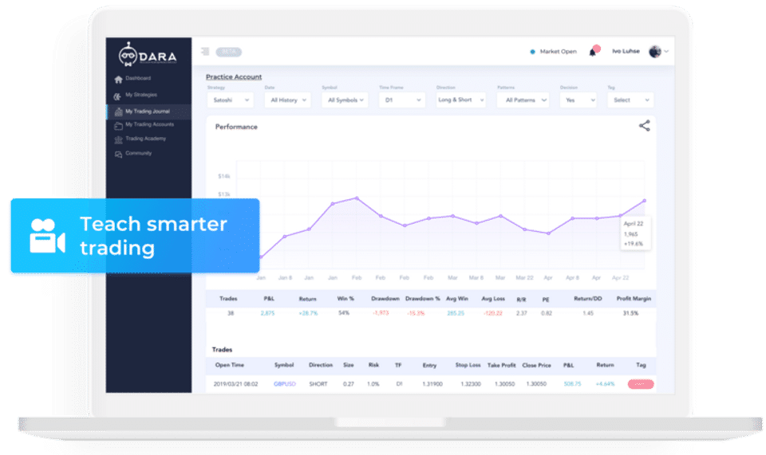Click the PE value 0.82
The height and width of the screenshot is (455, 766).
(547, 313)
